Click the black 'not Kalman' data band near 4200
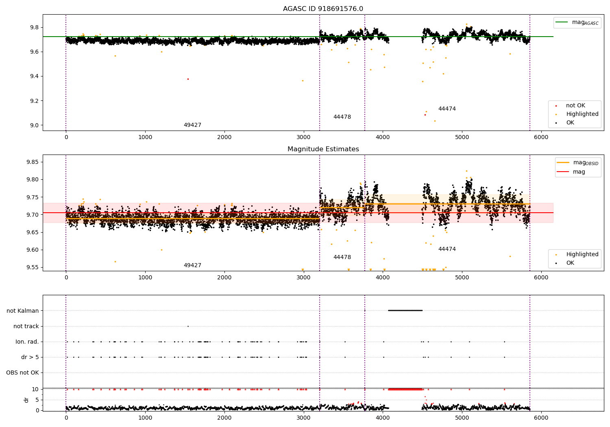This screenshot has height=427, width=610. pyautogui.click(x=405, y=311)
